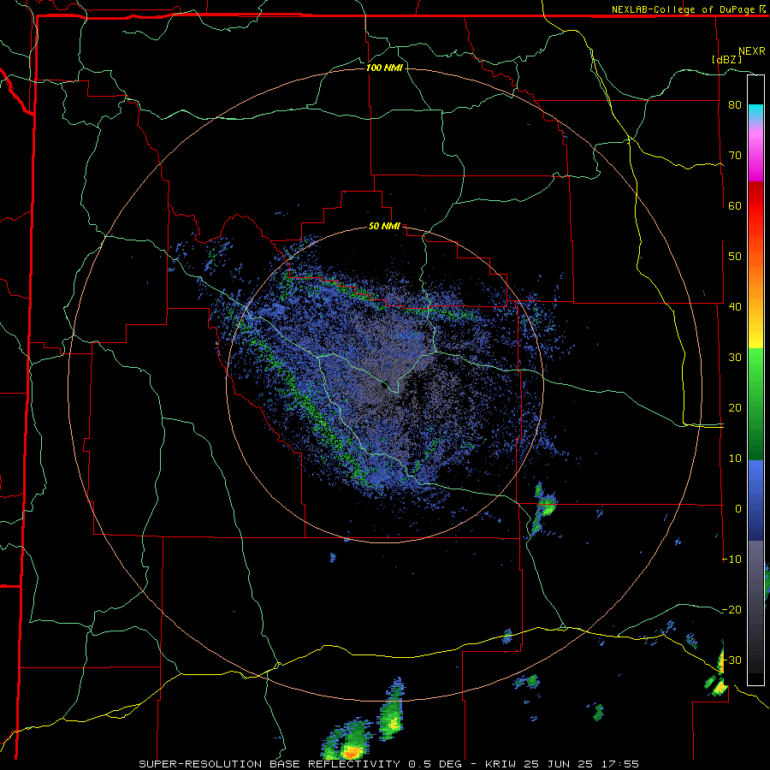Click the 80 value on dBZ scale

pyautogui.click(x=735, y=105)
